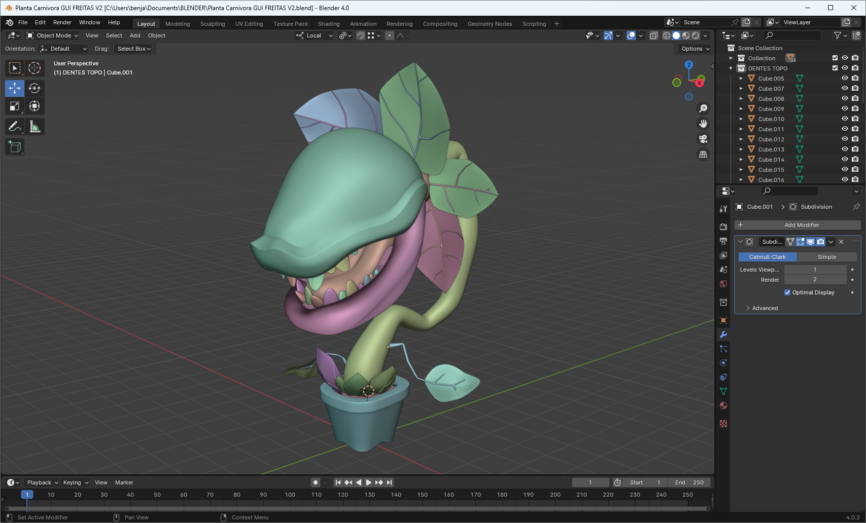This screenshot has height=523, width=866.
Task: Hide Cube.005 in the outliner
Action: (x=845, y=79)
